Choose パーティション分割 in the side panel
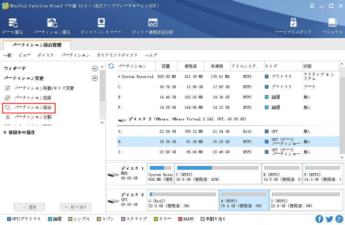Viewport: 345px width, 225px height. click(33, 117)
